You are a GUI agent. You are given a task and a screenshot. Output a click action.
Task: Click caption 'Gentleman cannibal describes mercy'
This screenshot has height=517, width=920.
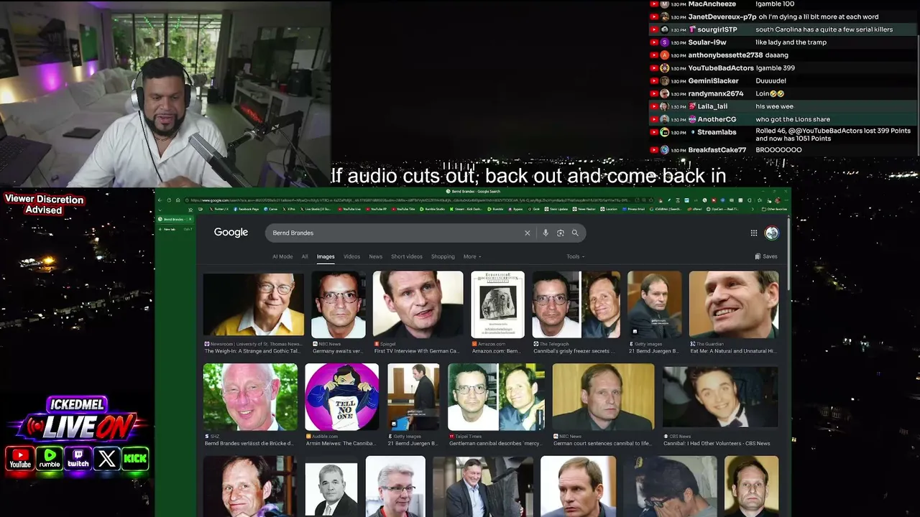coord(496,444)
